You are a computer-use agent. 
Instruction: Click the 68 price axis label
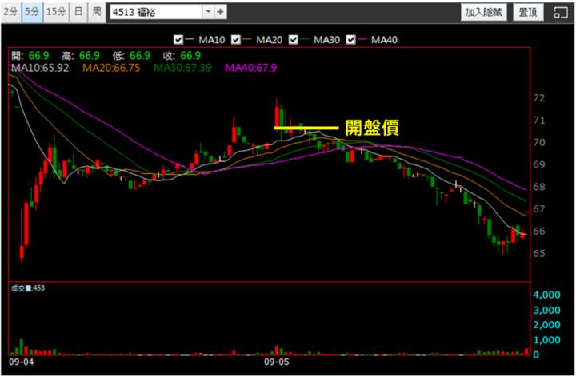click(x=539, y=187)
